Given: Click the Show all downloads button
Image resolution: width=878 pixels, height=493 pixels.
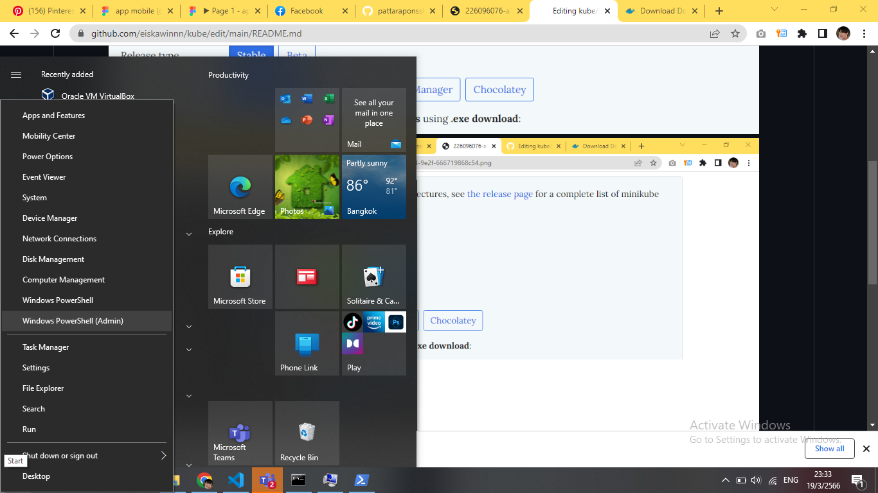Looking at the screenshot, I should coord(829,449).
